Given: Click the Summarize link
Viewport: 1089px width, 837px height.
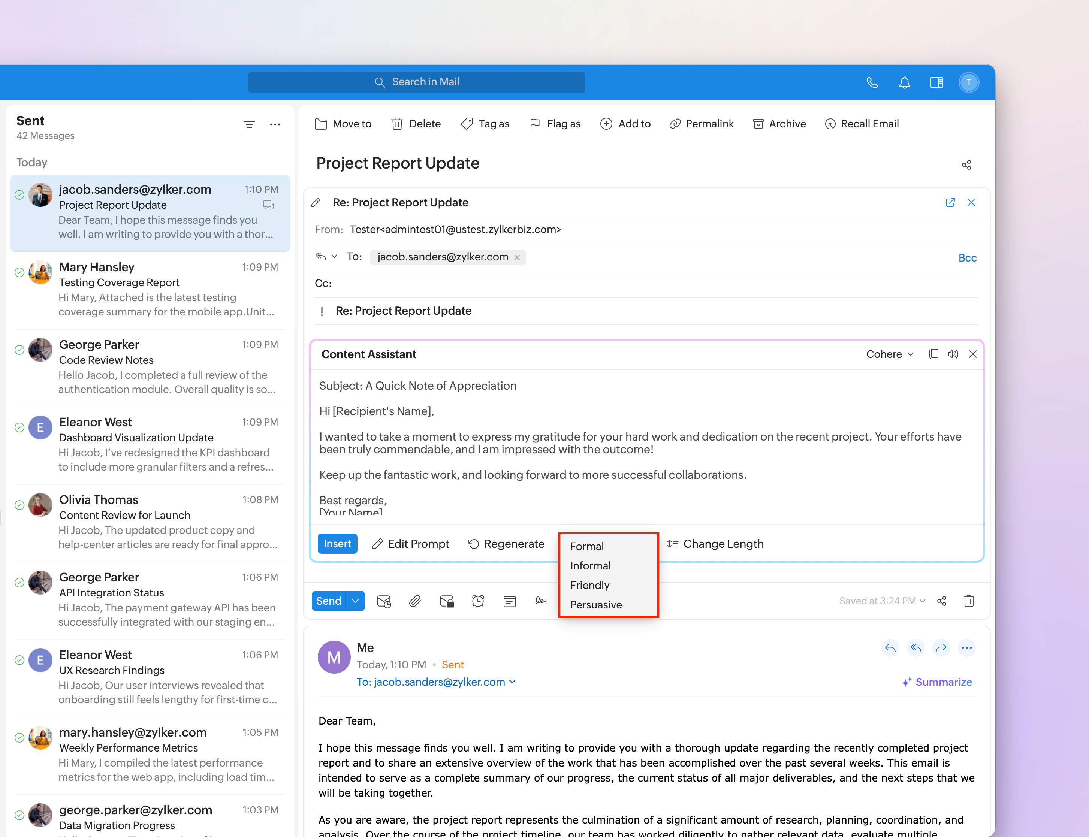Looking at the screenshot, I should click(937, 682).
